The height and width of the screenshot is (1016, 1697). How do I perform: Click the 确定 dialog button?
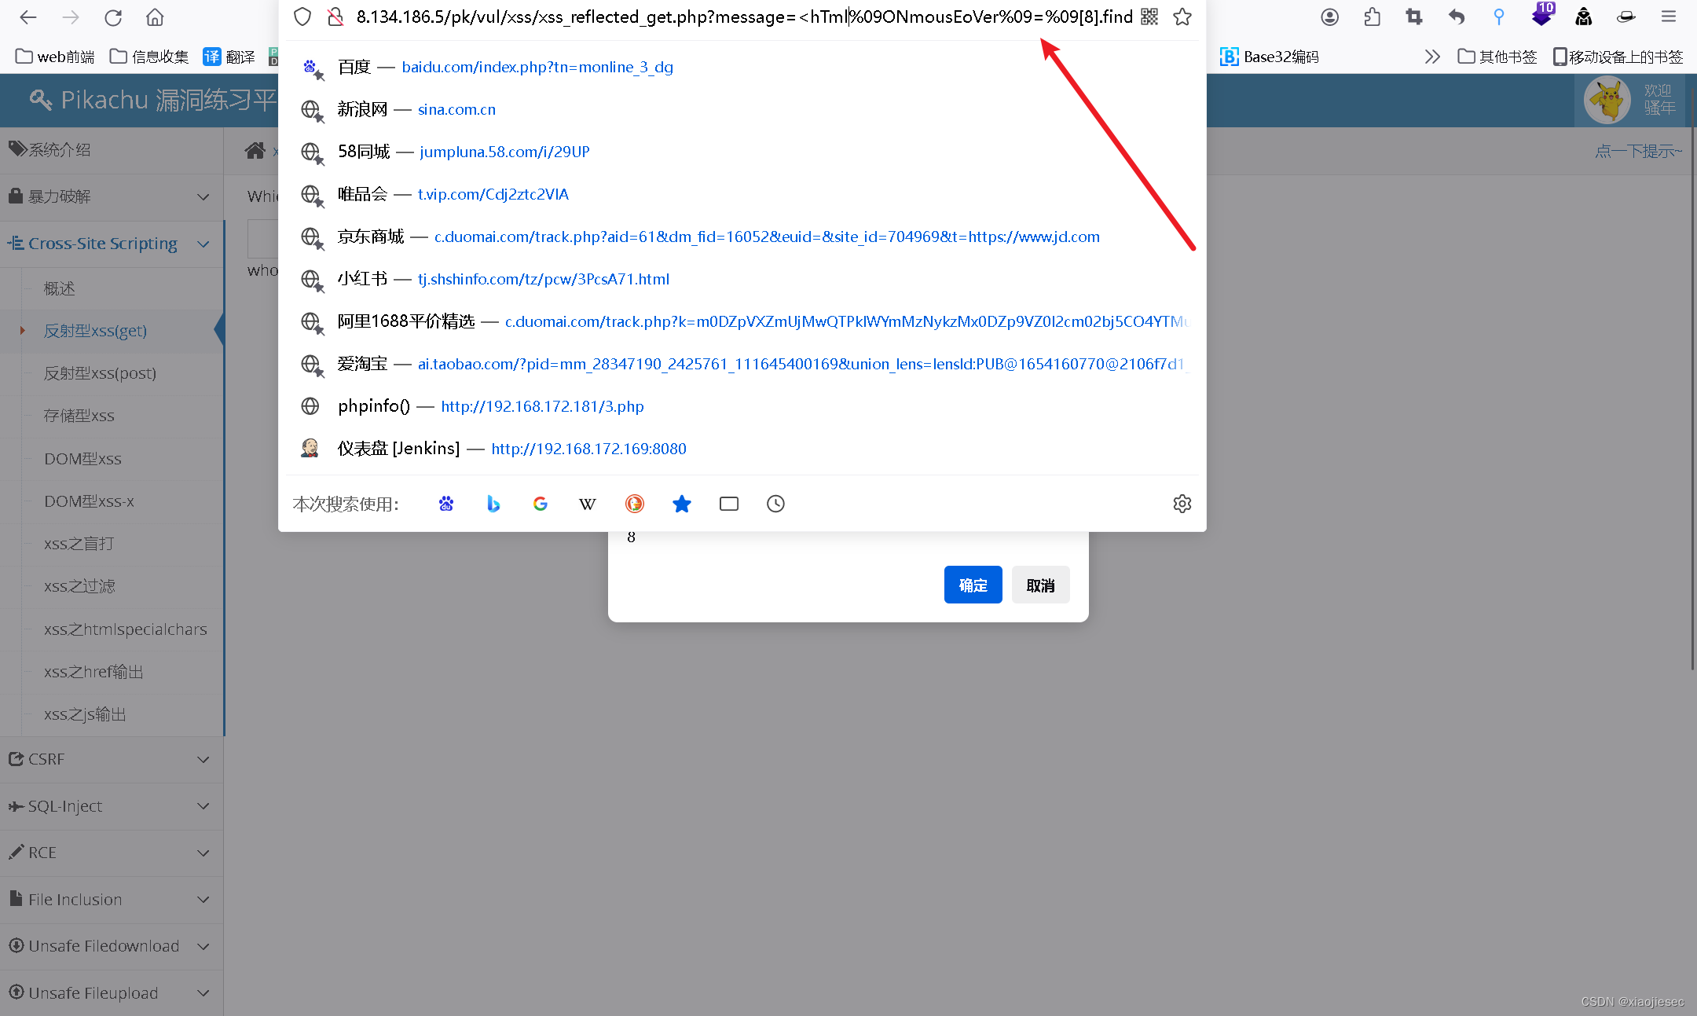point(973,585)
